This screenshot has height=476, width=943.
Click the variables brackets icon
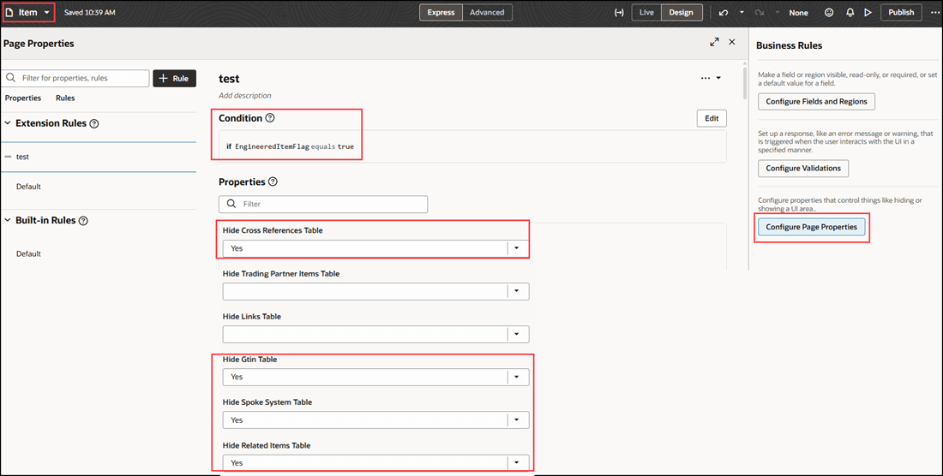[619, 12]
